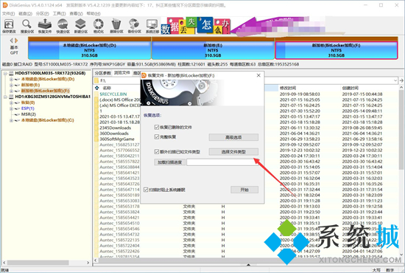Viewport: 405px width, 273px height.
Task: Click the folder icon beside 360Downloads
Action: tap(96, 134)
